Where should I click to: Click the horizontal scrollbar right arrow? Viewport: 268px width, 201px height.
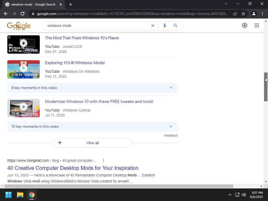(x=261, y=186)
